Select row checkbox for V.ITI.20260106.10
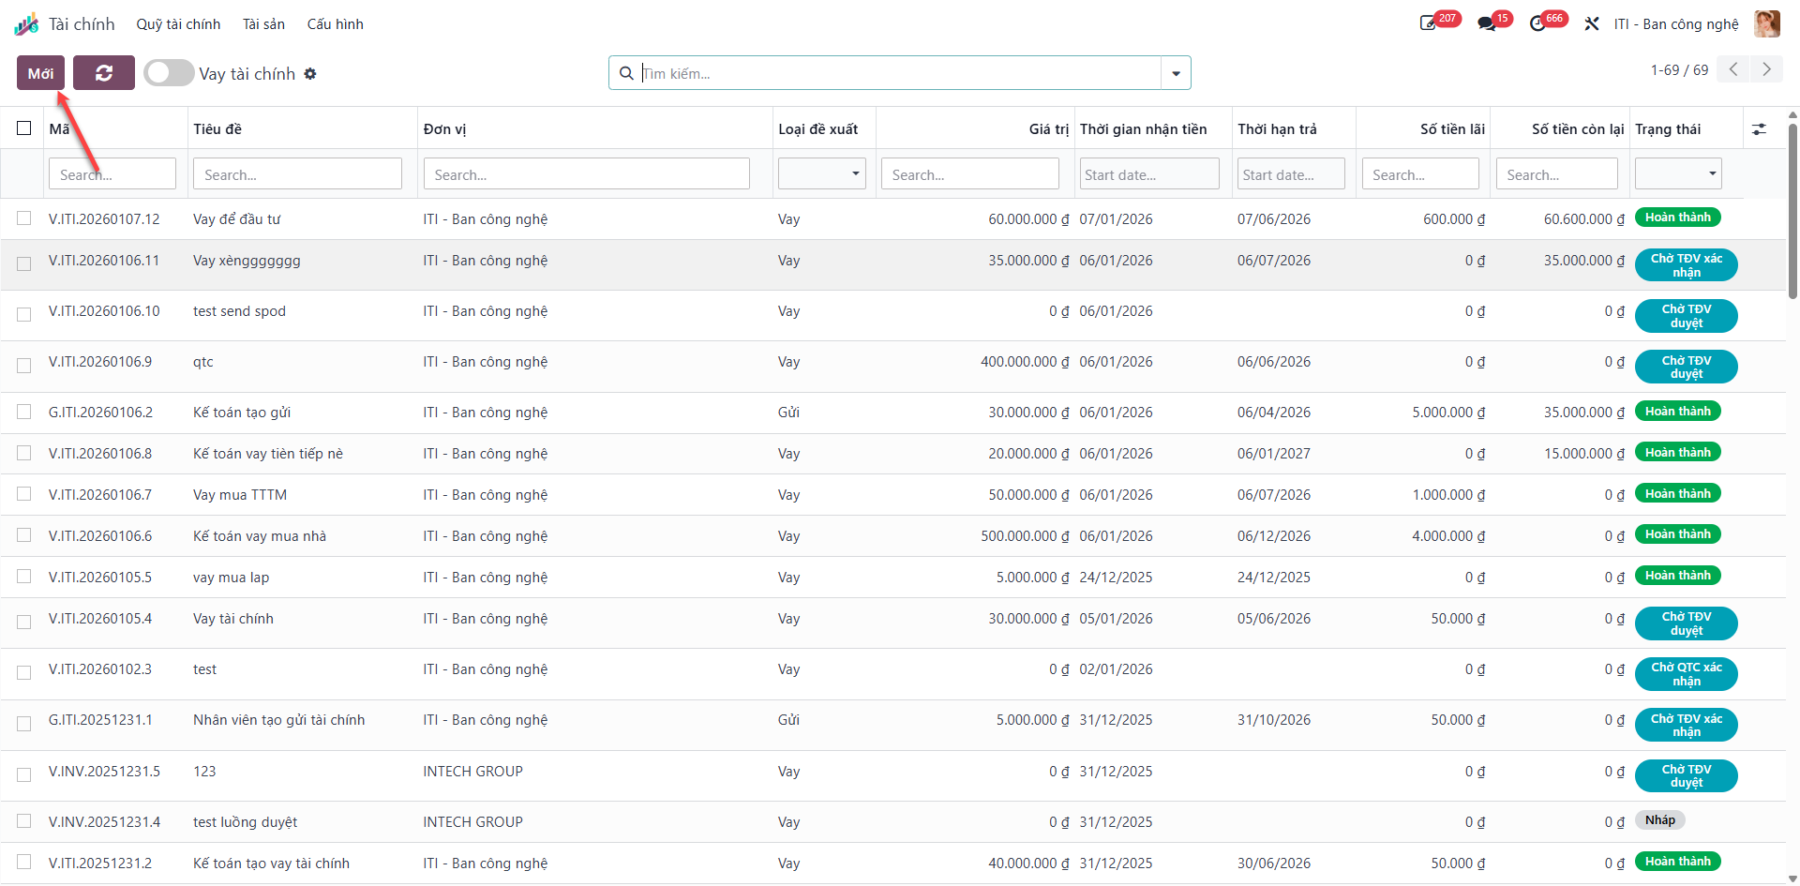This screenshot has height=886, width=1800. [24, 315]
